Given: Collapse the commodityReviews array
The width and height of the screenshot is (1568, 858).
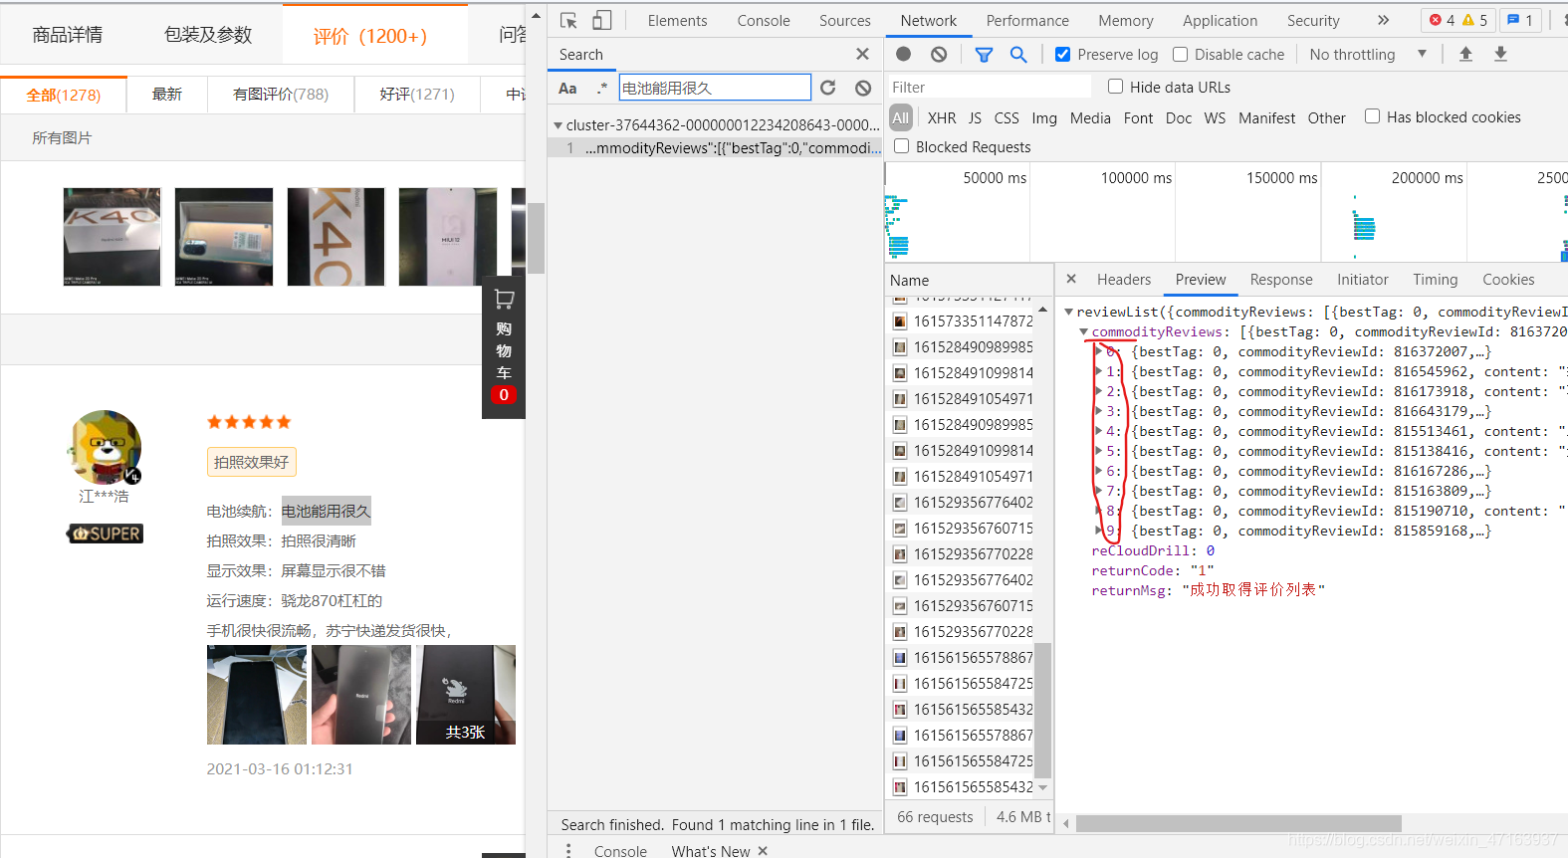Looking at the screenshot, I should [1084, 331].
